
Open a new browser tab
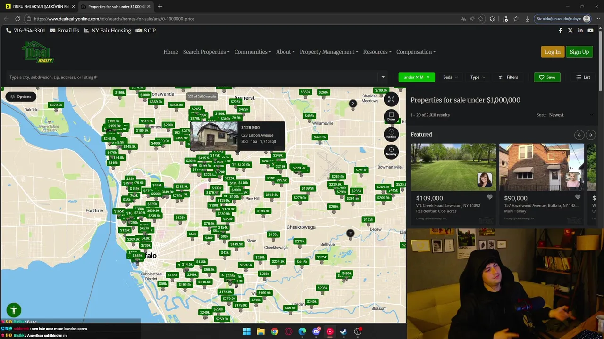point(160,6)
